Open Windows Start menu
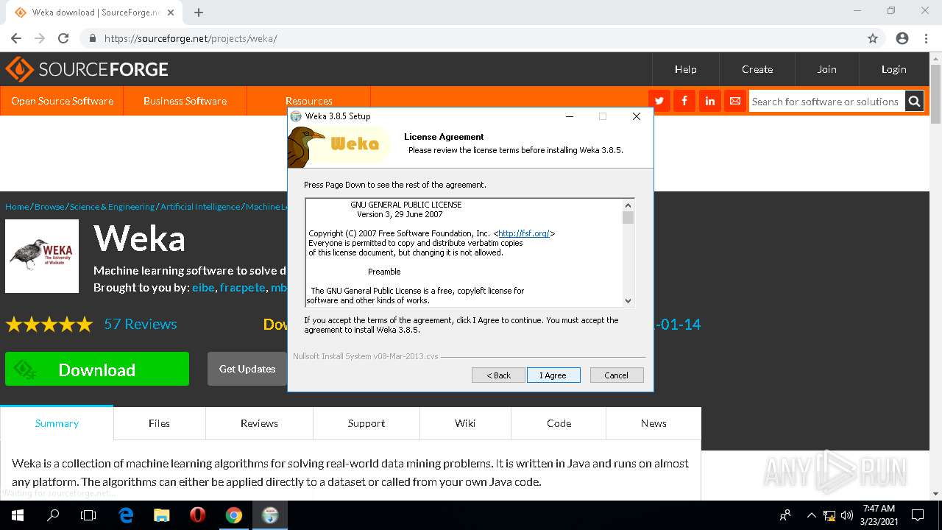The height and width of the screenshot is (530, 942). (17, 515)
